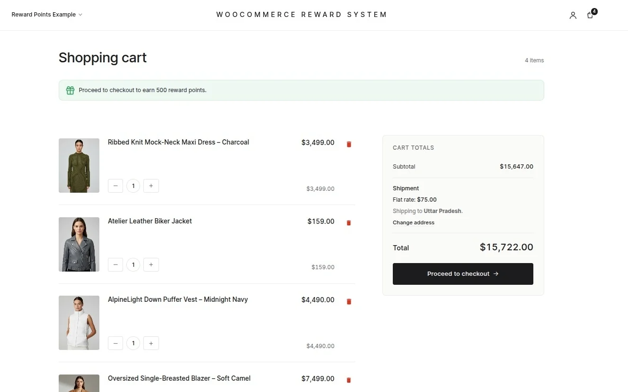This screenshot has width=628, height=392.
Task: Open Ribbed Knit Mock-Neck Maxi Dress product link
Action: (178, 142)
